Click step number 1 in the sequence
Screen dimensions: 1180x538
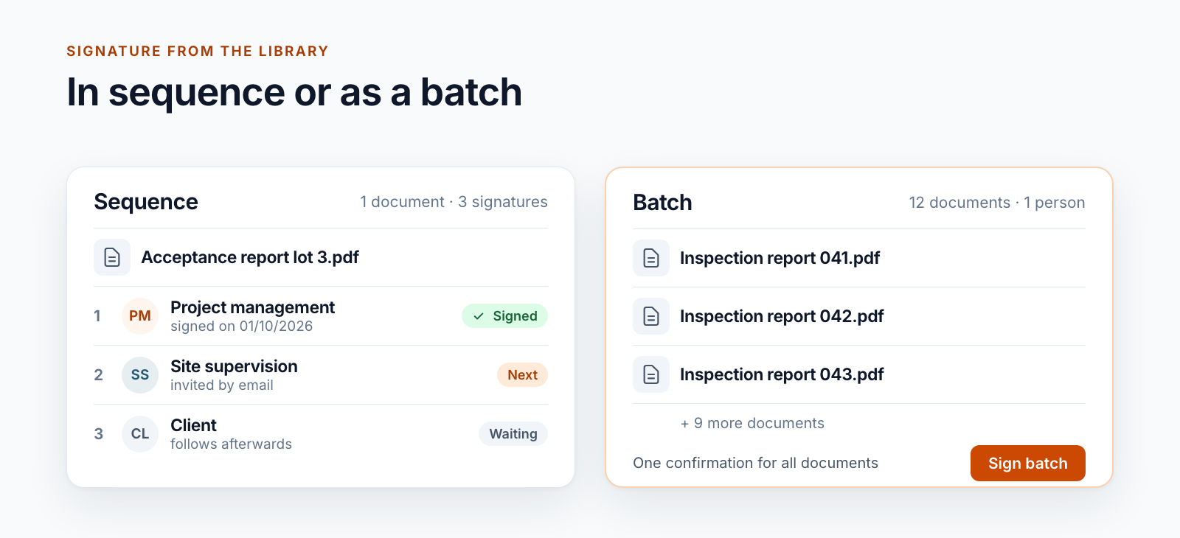point(97,316)
